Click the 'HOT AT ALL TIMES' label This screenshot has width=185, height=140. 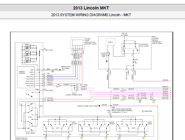point(124,34)
